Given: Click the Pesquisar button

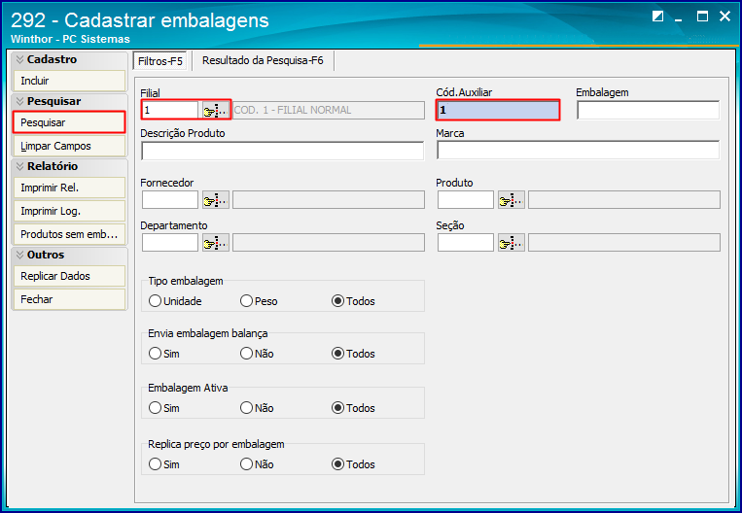Looking at the screenshot, I should tap(70, 122).
